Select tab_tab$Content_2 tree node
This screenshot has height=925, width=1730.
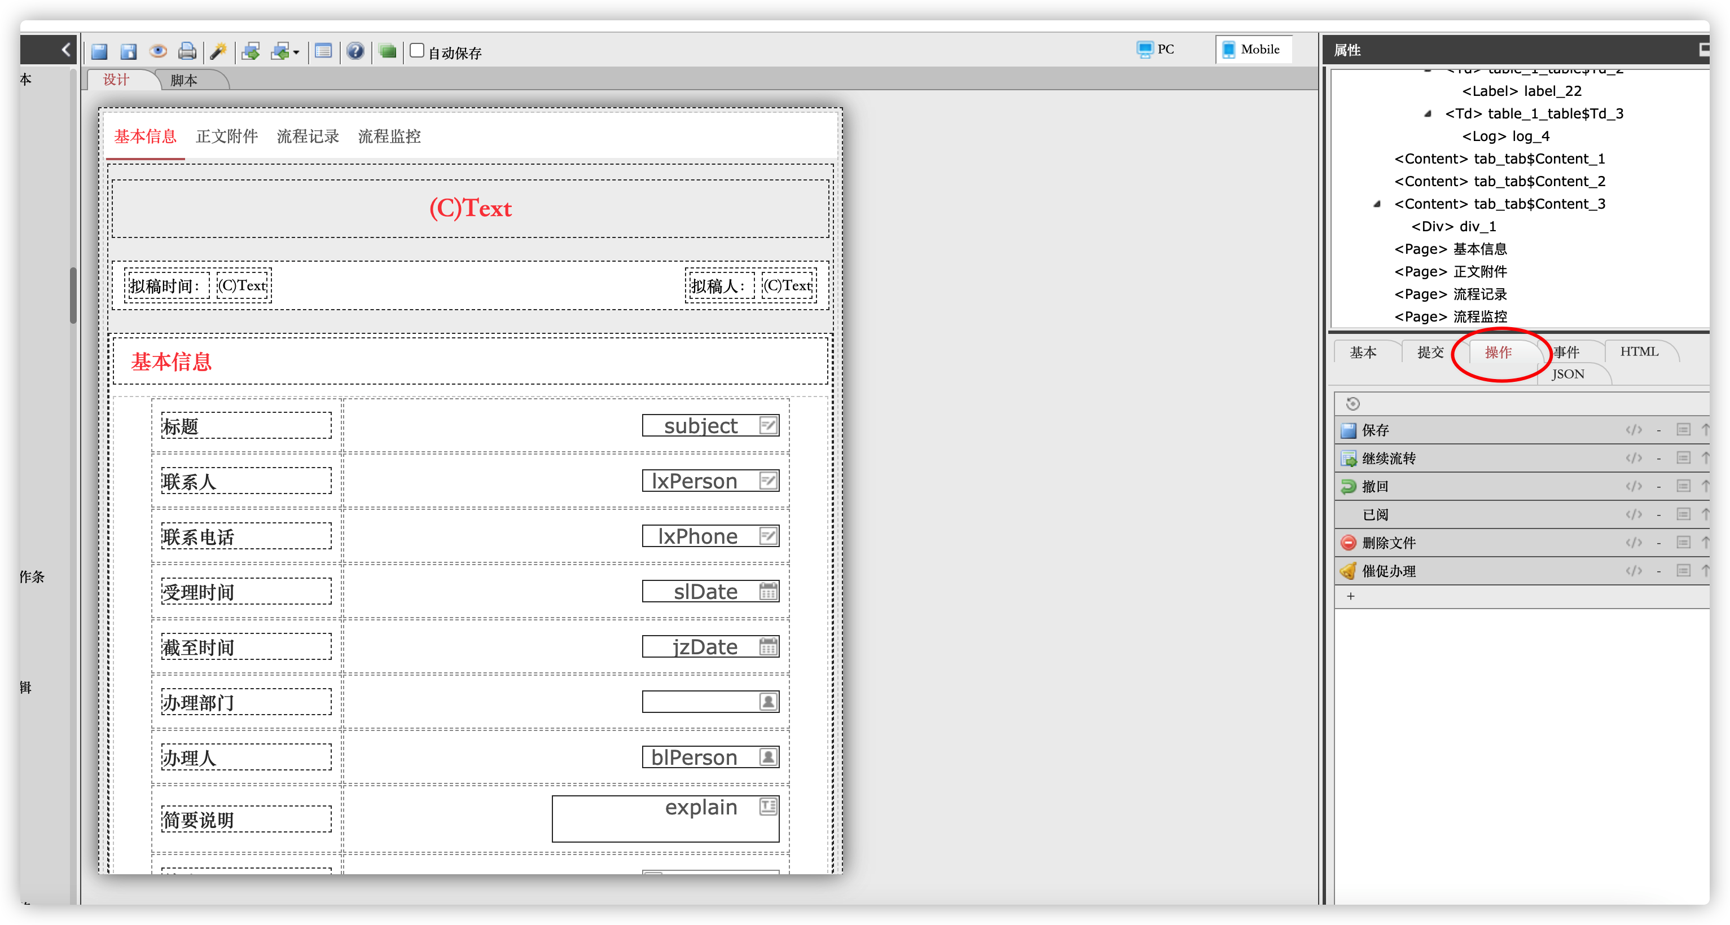click(x=1500, y=182)
